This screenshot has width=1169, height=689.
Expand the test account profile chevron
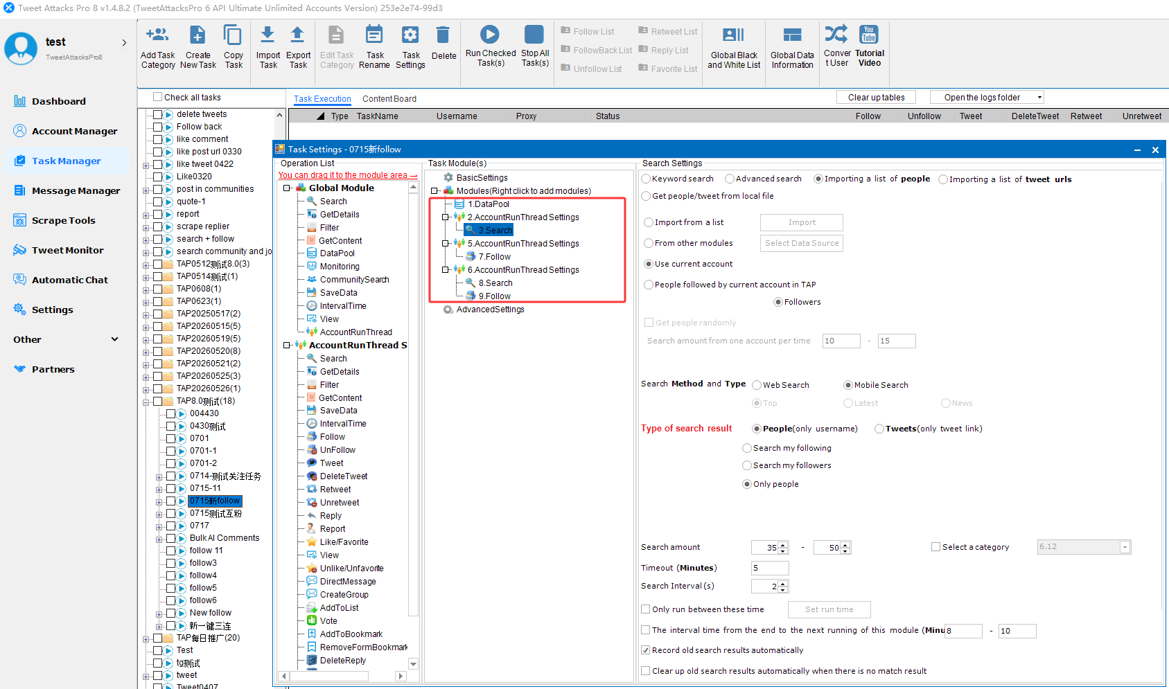coord(125,42)
